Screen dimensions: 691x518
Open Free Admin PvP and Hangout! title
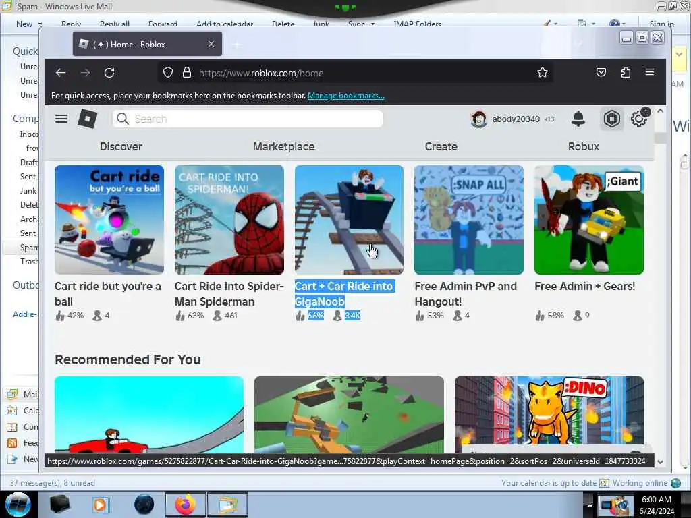click(x=466, y=294)
